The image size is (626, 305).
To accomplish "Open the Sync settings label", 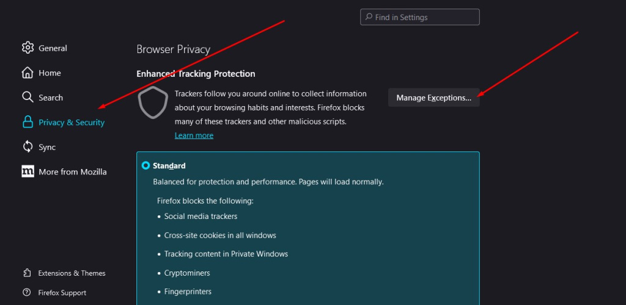I will pyautogui.click(x=47, y=147).
